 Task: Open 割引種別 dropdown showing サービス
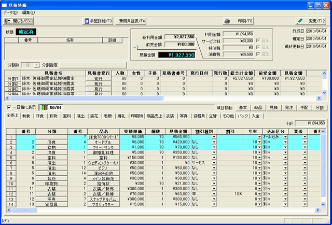(214, 162)
